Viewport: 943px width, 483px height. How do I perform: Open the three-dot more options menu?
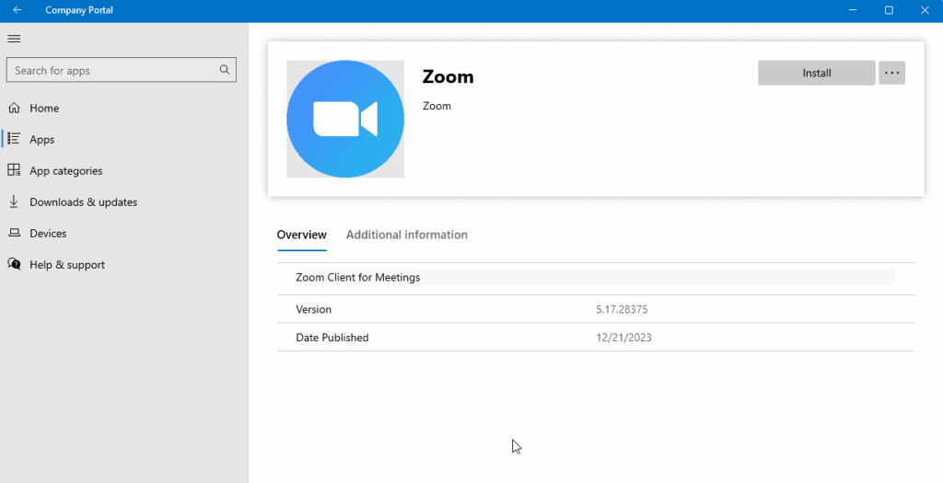891,73
